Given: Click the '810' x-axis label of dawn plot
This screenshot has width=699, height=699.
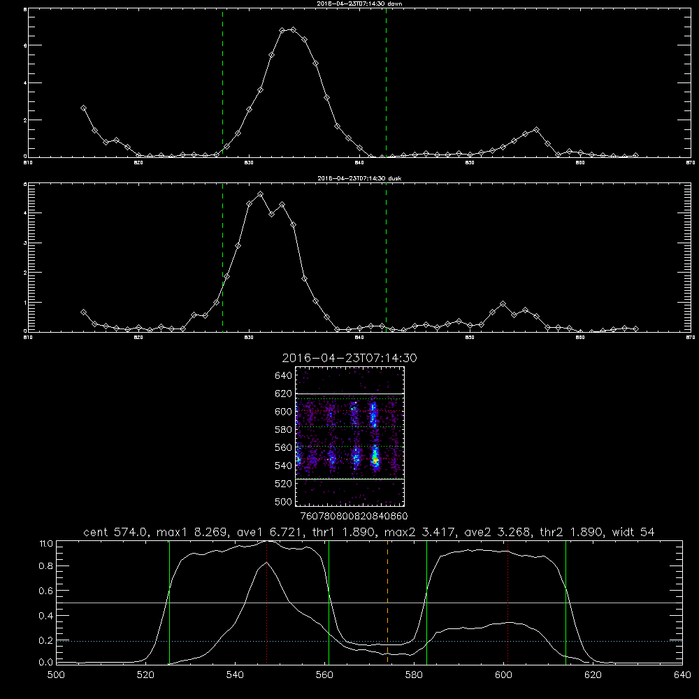Looking at the screenshot, I should point(28,163).
